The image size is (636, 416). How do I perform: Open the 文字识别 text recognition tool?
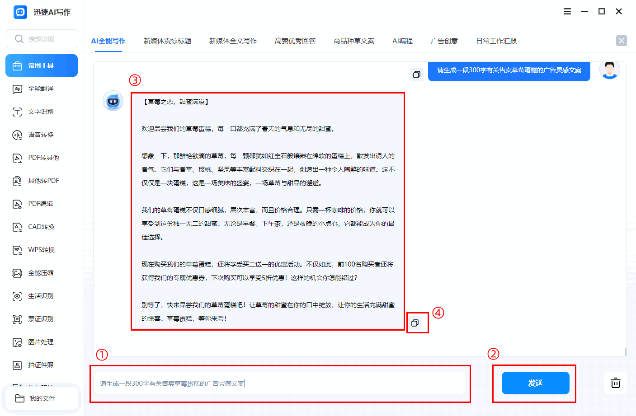pos(41,112)
